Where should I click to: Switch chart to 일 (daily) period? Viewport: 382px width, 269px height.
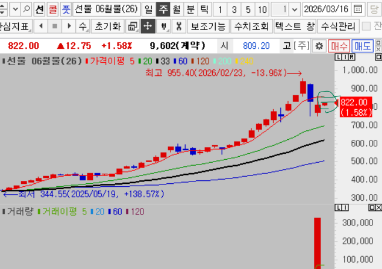(148, 9)
